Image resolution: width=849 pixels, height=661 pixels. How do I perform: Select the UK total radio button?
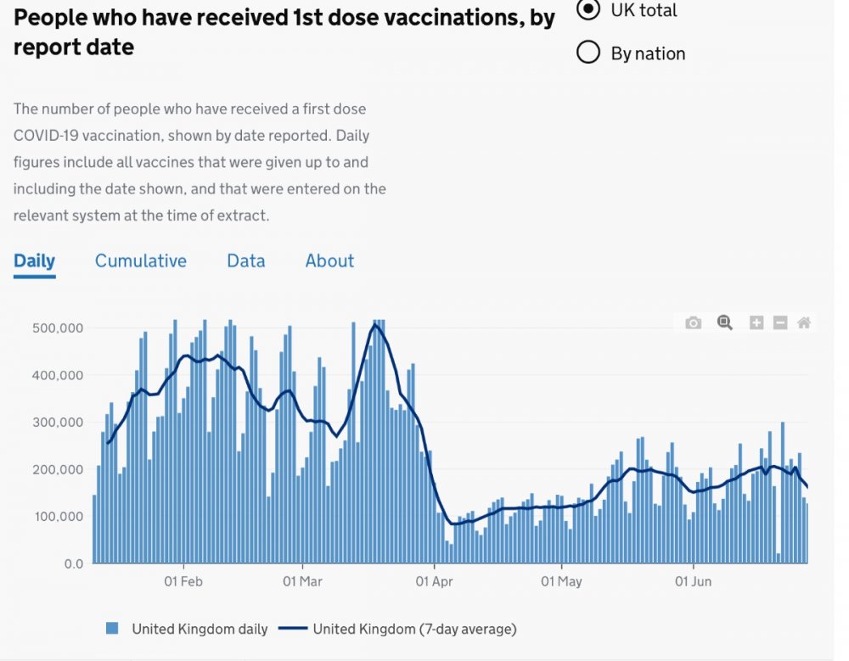(588, 10)
